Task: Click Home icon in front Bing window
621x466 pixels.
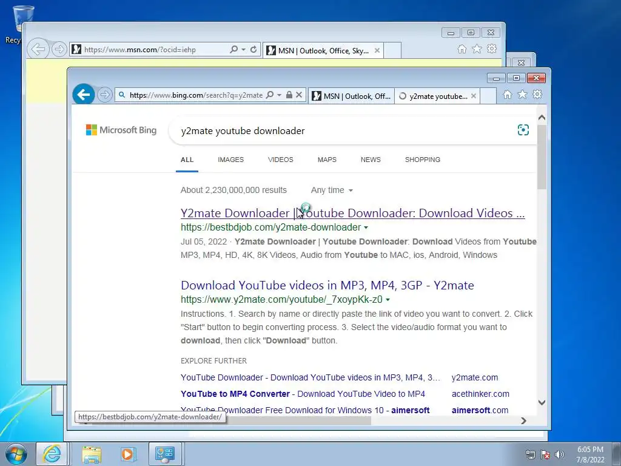Action: click(508, 95)
